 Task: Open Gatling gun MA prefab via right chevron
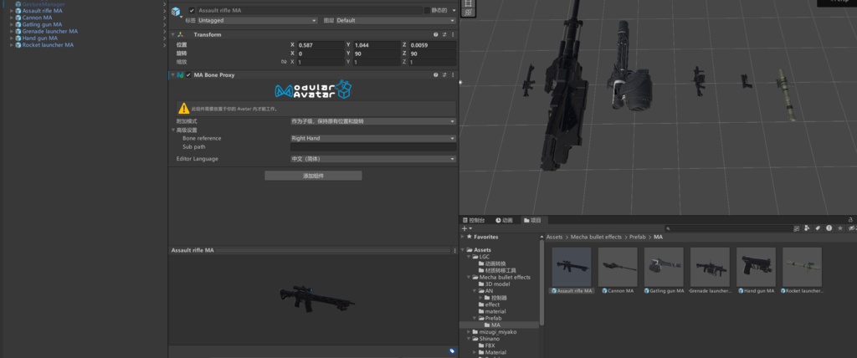coord(165,24)
